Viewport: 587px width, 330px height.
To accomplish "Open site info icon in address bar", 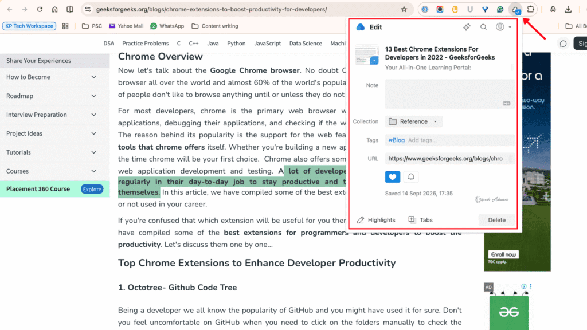I will point(88,9).
